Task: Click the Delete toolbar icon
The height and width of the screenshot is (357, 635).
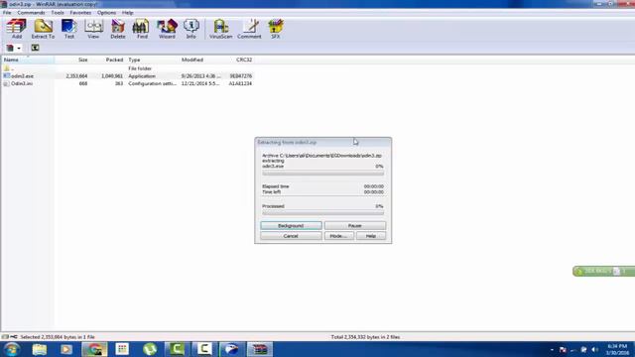Action: 118,29
